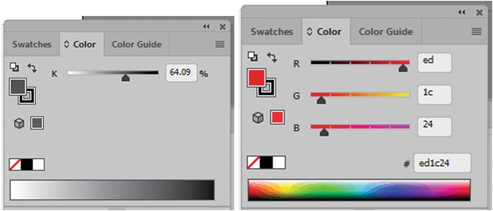Viewport: 493px width, 211px height.
Task: Click the hex value field ed1c24
Action: click(442, 163)
